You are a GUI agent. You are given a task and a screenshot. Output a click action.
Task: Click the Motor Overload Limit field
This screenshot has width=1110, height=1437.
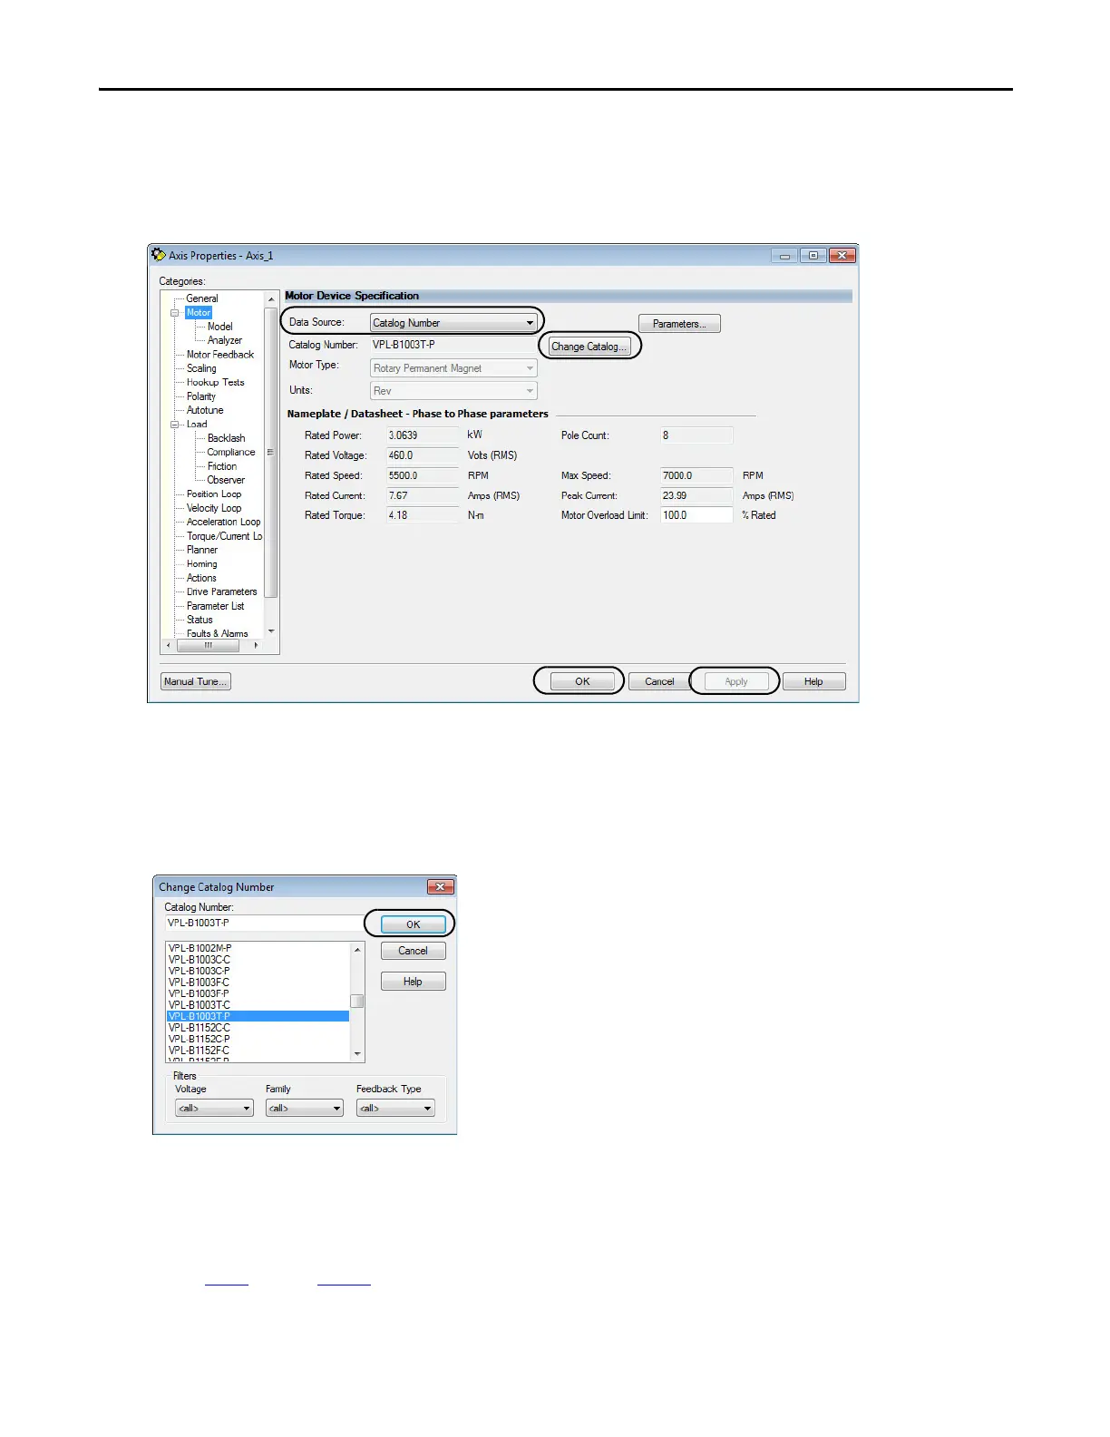click(696, 515)
